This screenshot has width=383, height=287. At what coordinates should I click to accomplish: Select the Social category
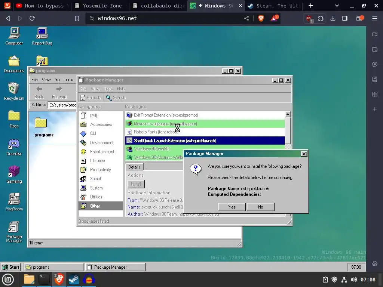click(100, 179)
